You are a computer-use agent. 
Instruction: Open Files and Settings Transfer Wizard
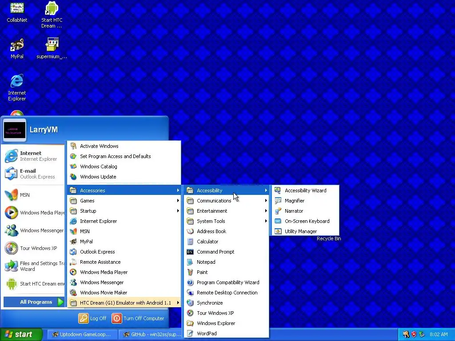34,266
